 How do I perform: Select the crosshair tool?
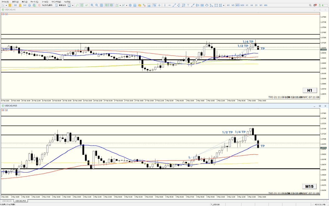click(x=159, y=5)
